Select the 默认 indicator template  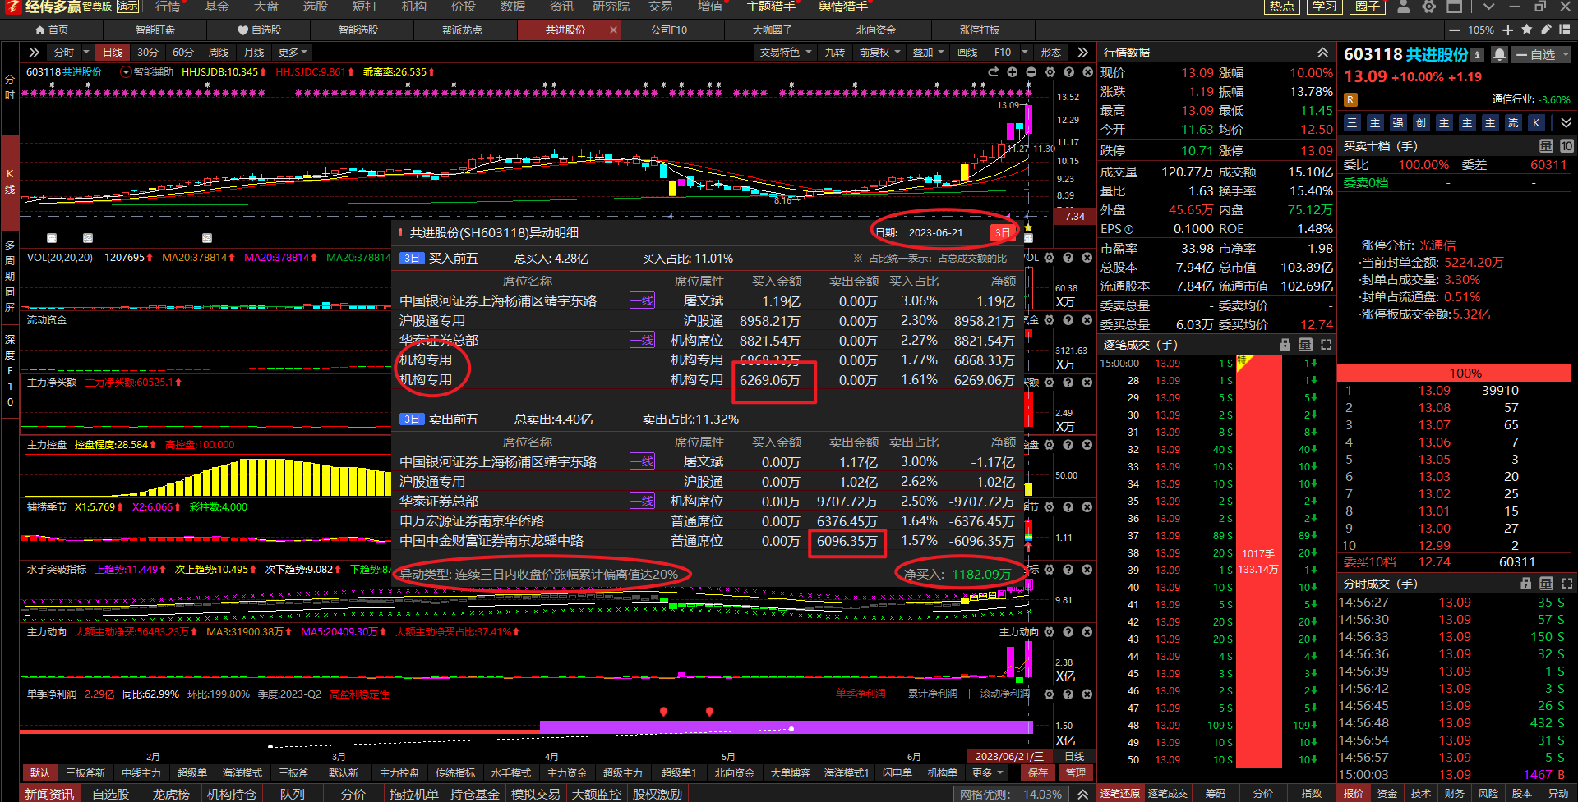coord(40,772)
